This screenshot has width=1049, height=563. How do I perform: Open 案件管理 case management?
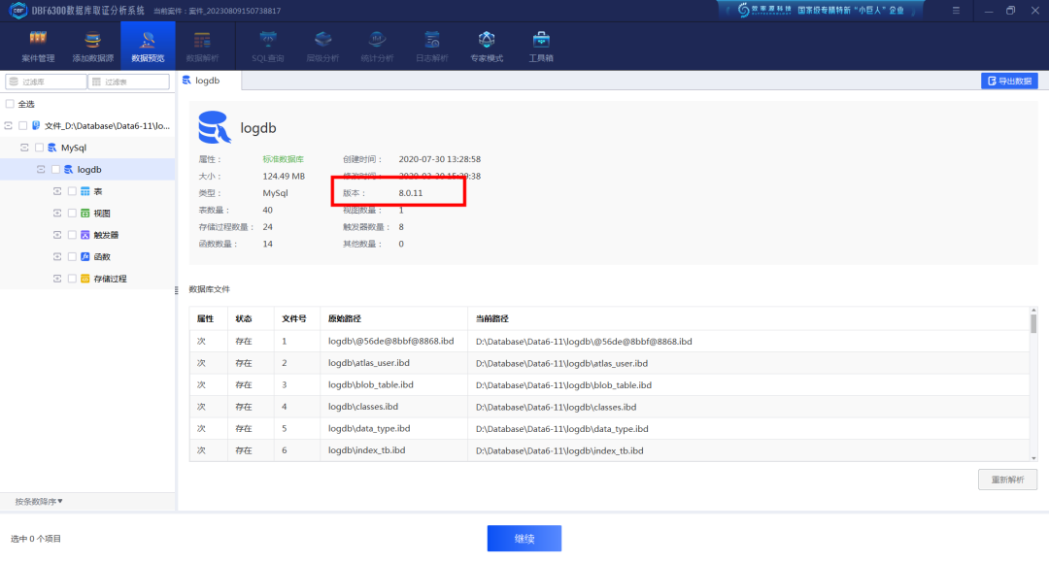click(x=38, y=47)
